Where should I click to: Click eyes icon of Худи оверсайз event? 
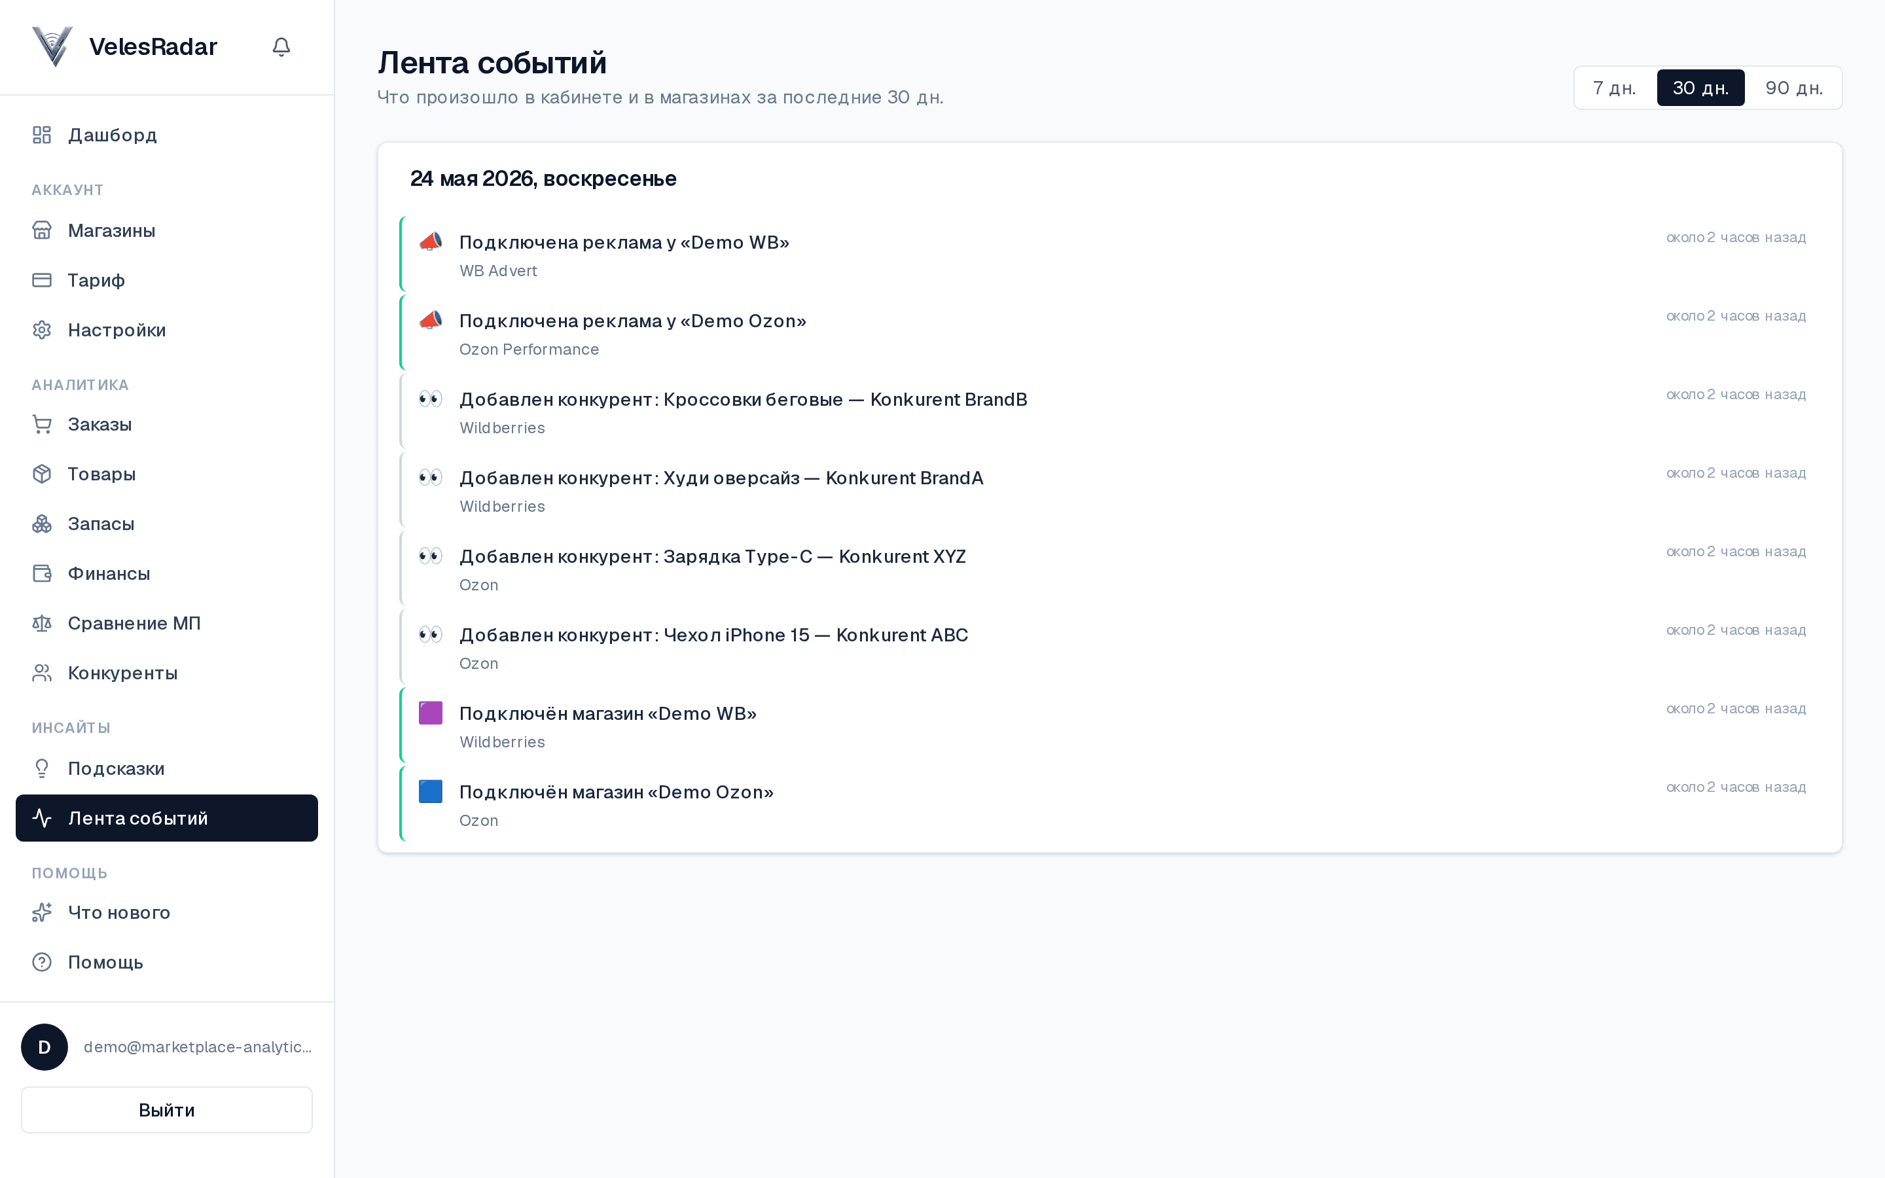pyautogui.click(x=431, y=478)
